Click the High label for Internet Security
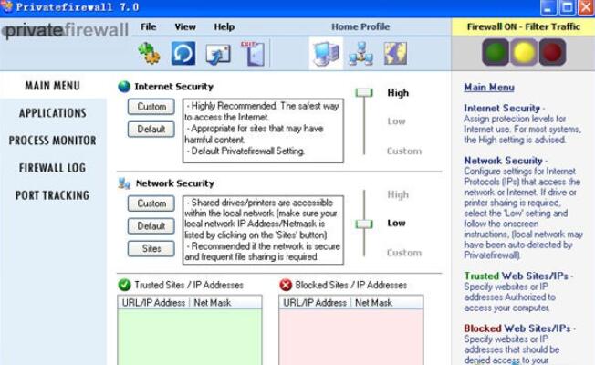595x365 pixels. [398, 93]
